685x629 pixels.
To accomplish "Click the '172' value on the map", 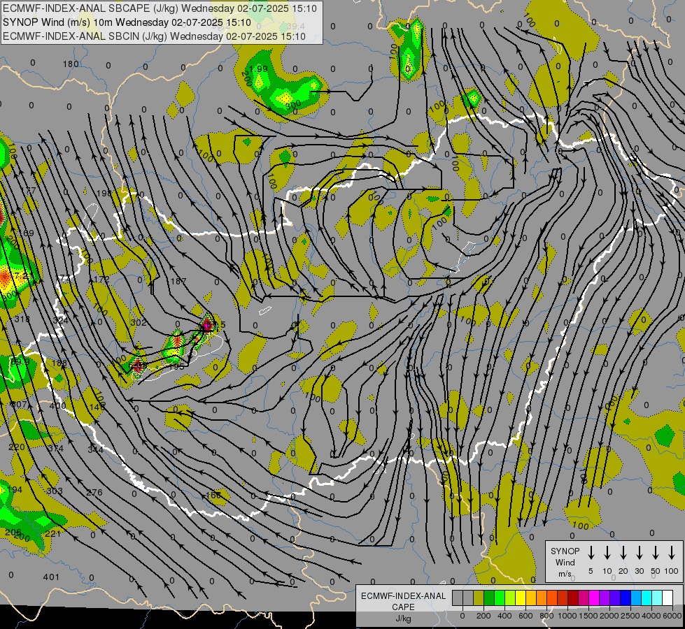I will [x=101, y=279].
